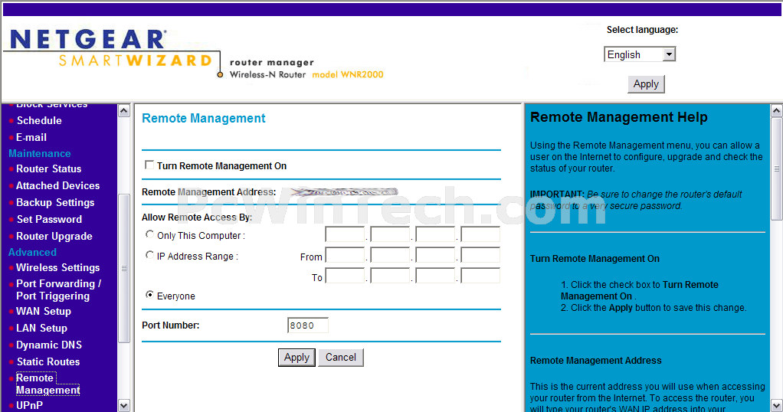Click second octet of From IP address
Viewport: 783px width, 412px height.
click(x=390, y=255)
